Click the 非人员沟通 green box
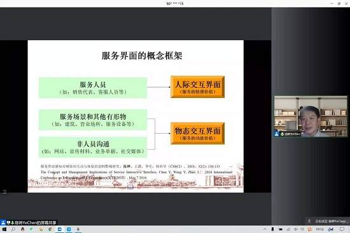350x233 pixels. coord(93,147)
